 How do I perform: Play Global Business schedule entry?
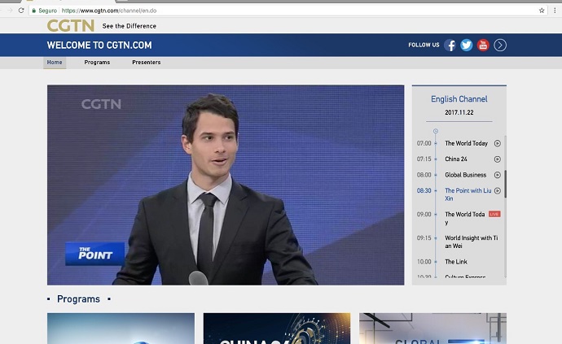498,175
